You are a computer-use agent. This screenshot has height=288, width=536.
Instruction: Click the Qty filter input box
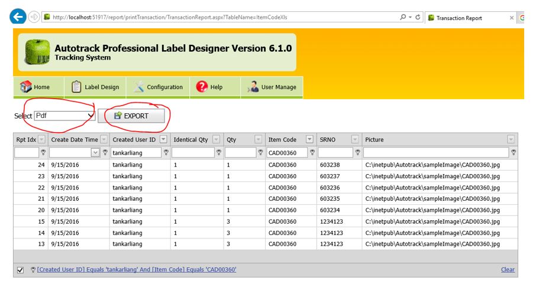[241, 153]
